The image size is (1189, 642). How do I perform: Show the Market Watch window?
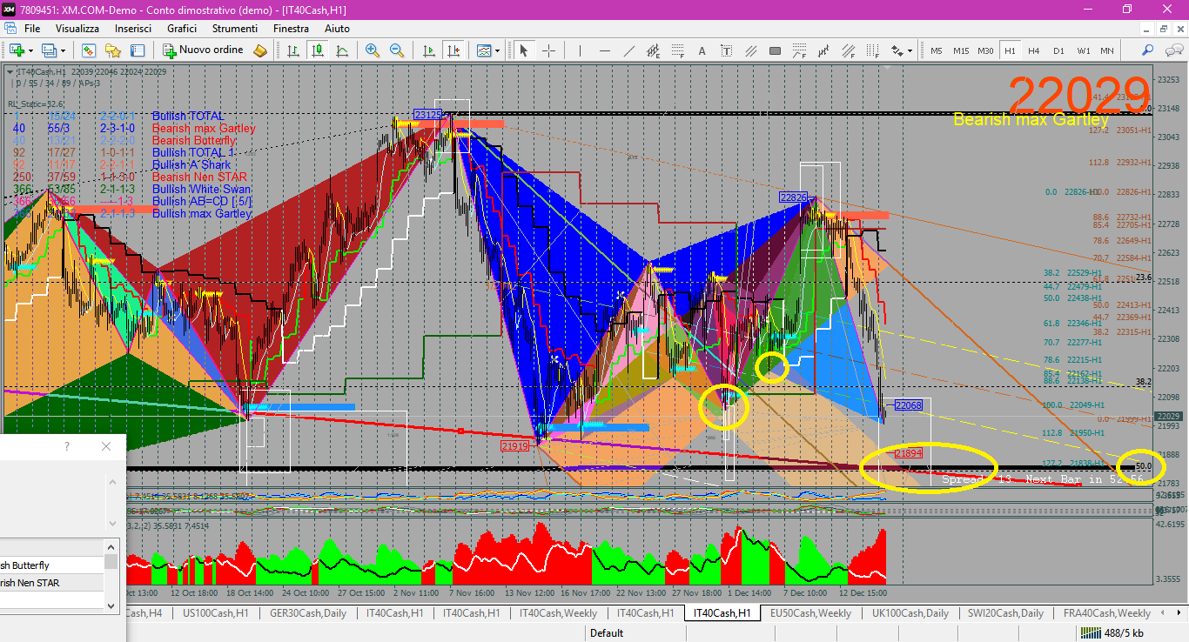pyautogui.click(x=89, y=50)
